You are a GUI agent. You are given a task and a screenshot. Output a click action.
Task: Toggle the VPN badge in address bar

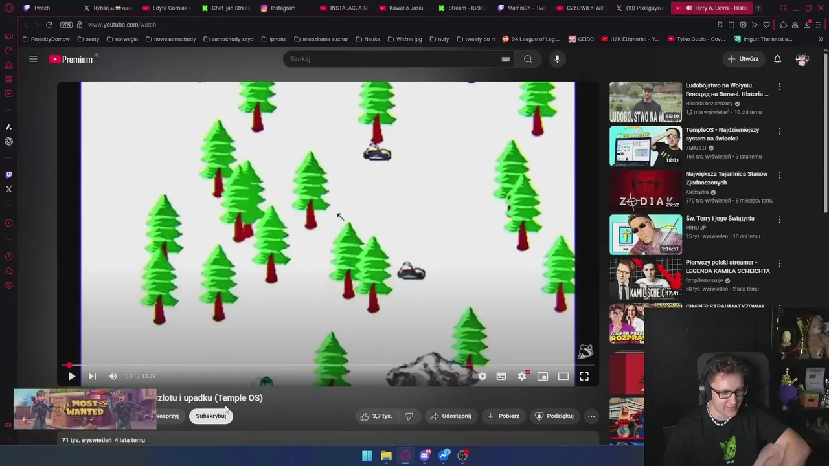66,25
